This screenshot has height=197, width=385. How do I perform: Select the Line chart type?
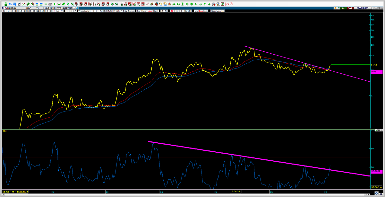[150, 11]
